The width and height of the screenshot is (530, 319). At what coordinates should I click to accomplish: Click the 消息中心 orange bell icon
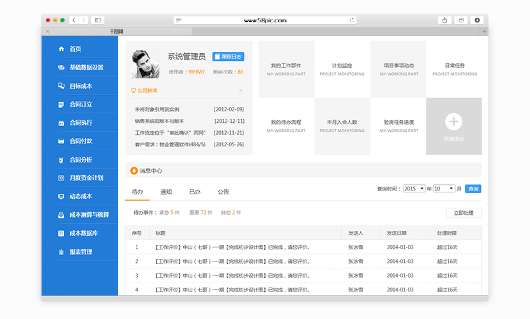click(134, 171)
